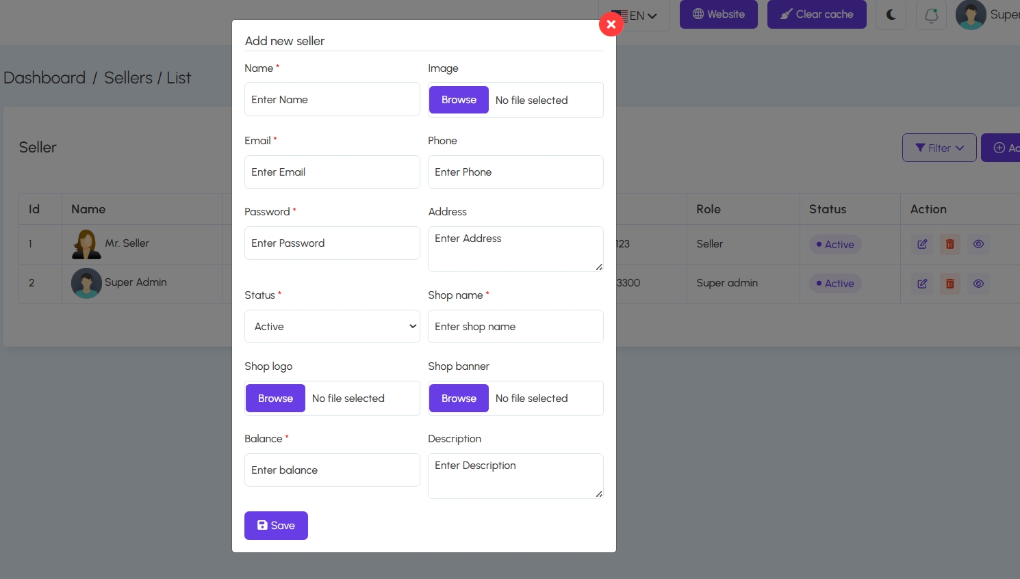Screen dimensions: 1020x579
Task: Browse for a Shop logo file
Action: (x=275, y=399)
